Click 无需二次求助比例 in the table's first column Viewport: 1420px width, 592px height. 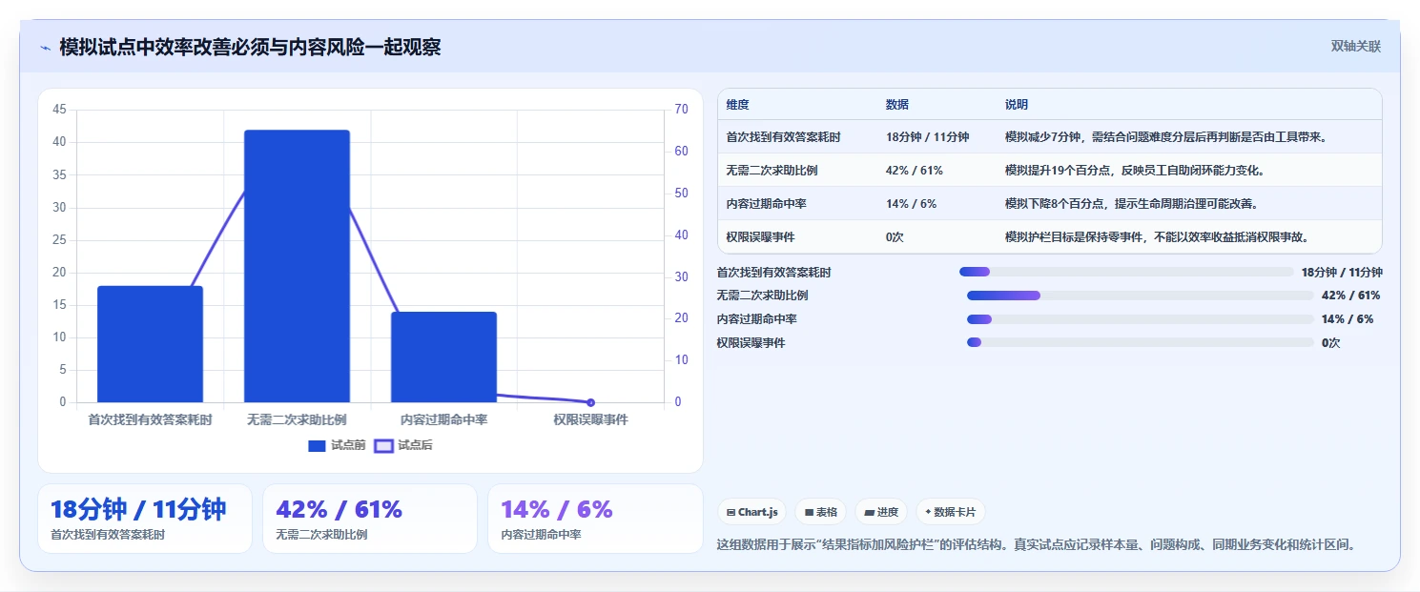click(772, 171)
